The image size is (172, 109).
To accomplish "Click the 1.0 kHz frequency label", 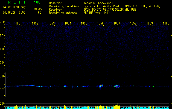I will click(2, 49).
